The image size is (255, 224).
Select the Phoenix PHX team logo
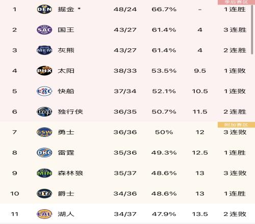click(x=44, y=71)
